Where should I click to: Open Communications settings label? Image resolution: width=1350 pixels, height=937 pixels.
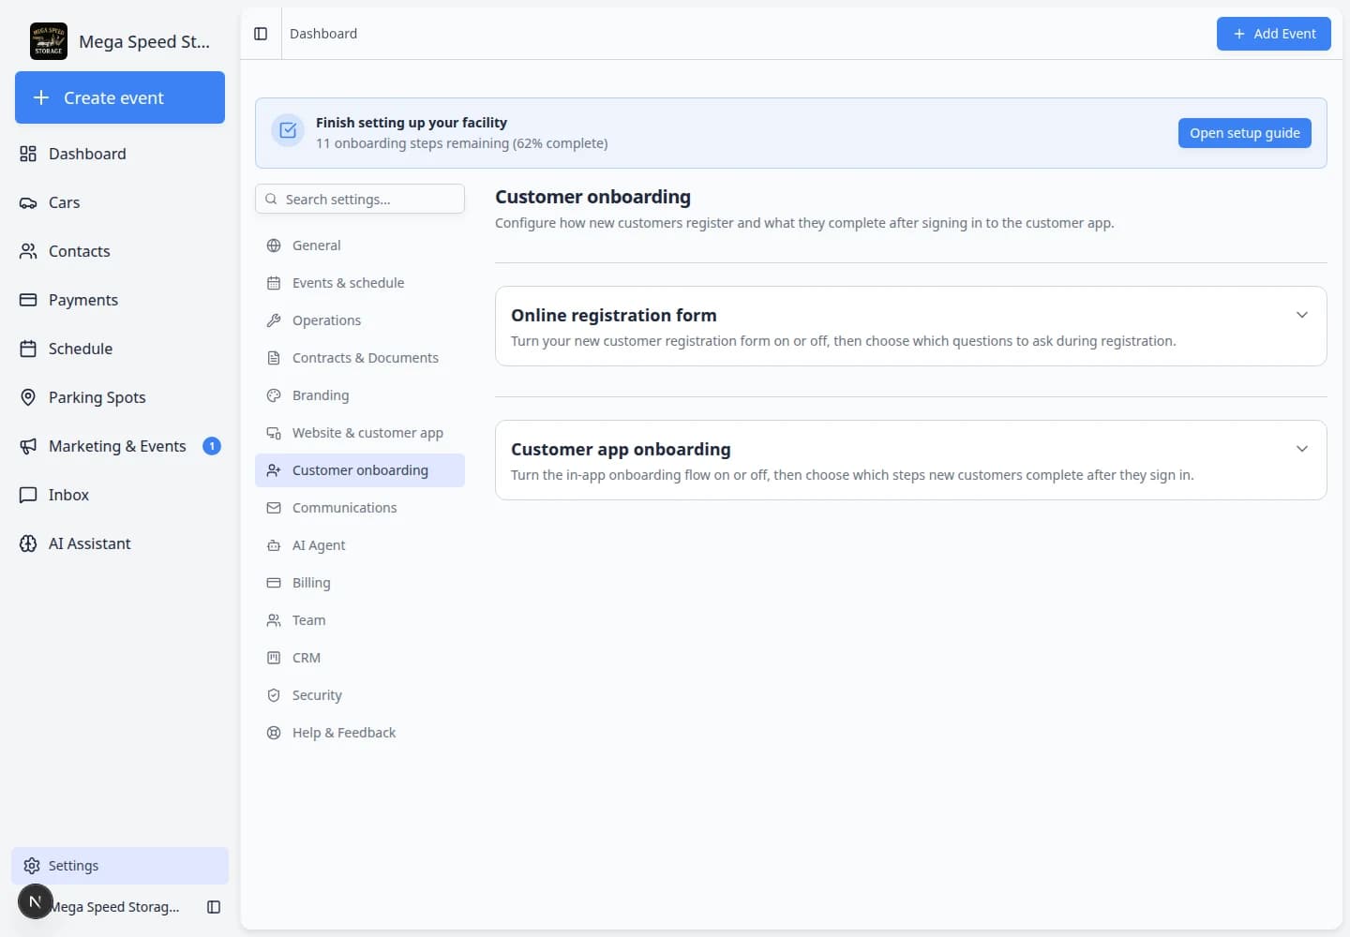point(344,508)
